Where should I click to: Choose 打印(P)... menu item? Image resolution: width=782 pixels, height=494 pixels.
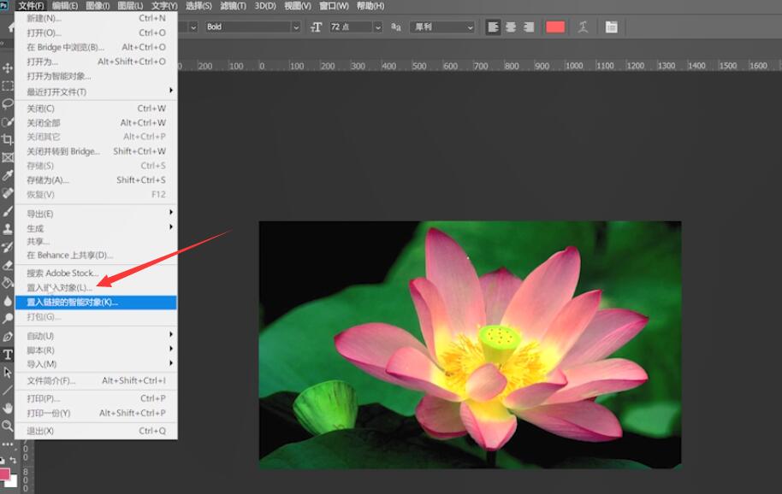(96, 398)
